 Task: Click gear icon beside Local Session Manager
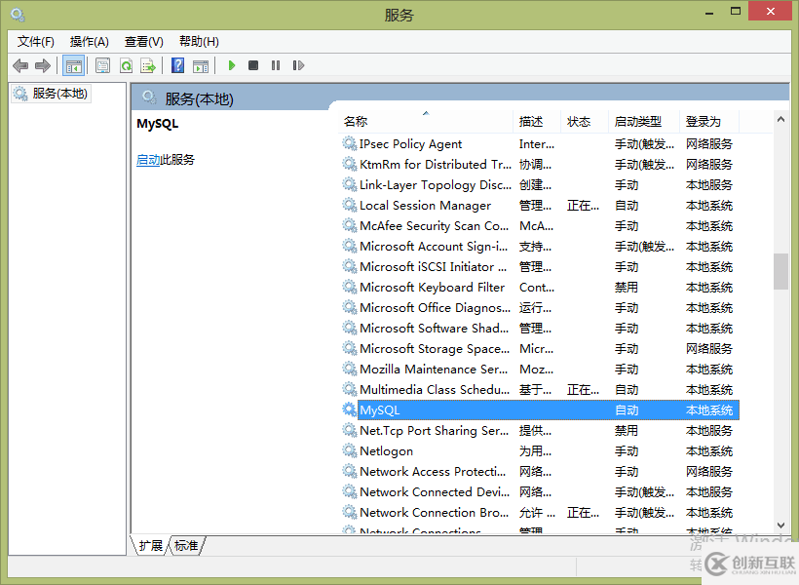coord(349,205)
